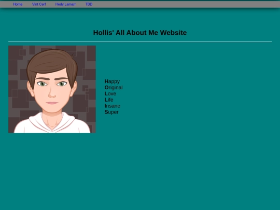
Task: Select the word 'Super' in the acrostic
Action: click(111, 112)
